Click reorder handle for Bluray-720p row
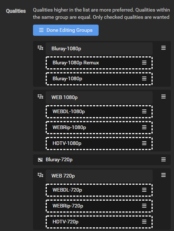The image size is (174, 231). (163, 159)
